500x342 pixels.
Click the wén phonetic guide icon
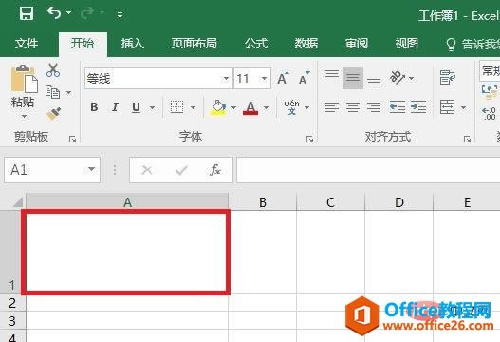[x=292, y=107]
